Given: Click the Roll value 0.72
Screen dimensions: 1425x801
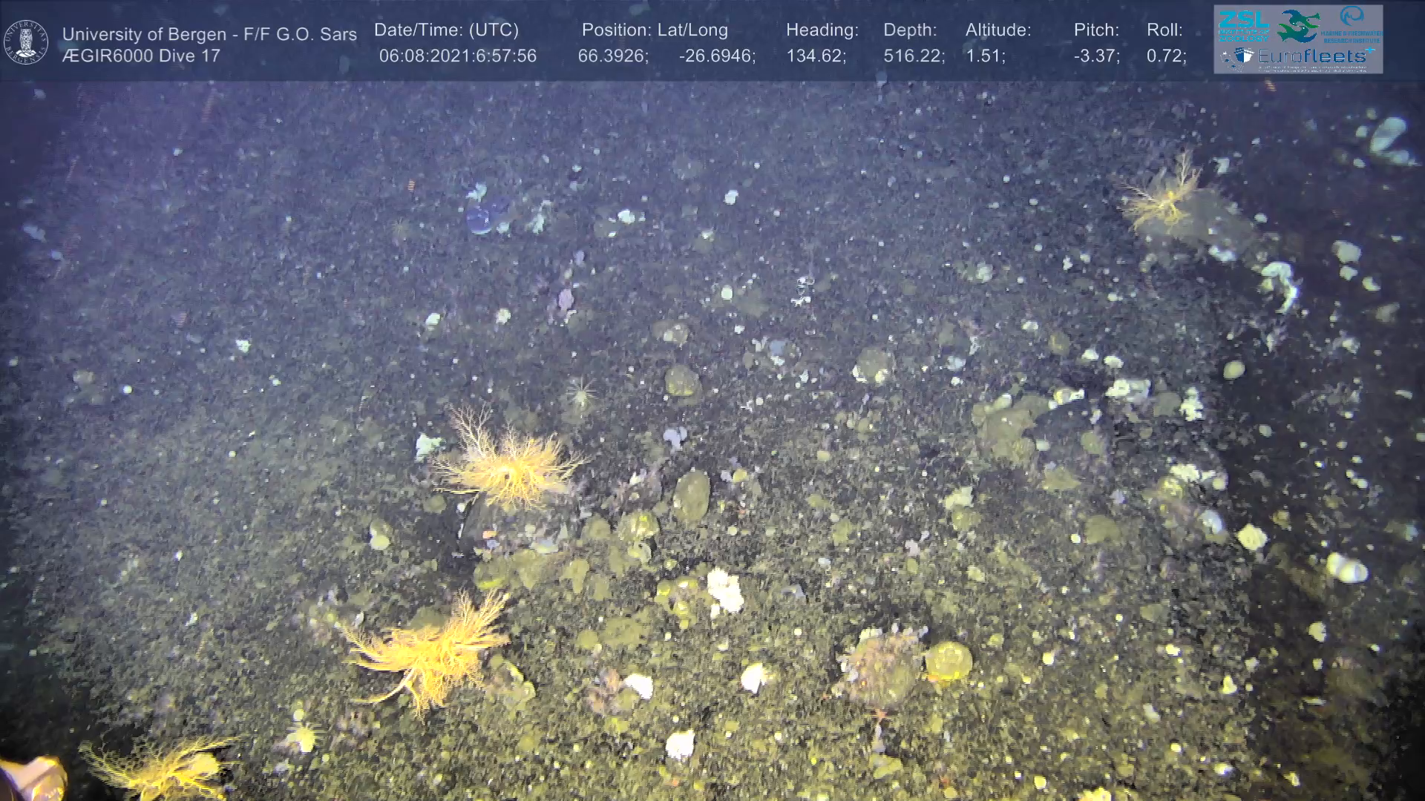Looking at the screenshot, I should tap(1166, 56).
